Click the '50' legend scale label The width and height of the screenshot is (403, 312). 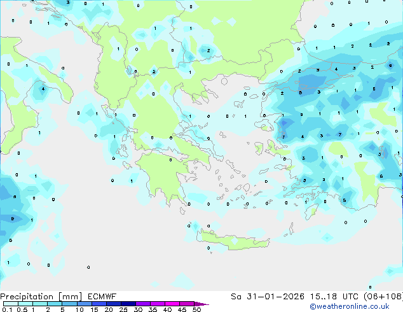[x=196, y=309]
